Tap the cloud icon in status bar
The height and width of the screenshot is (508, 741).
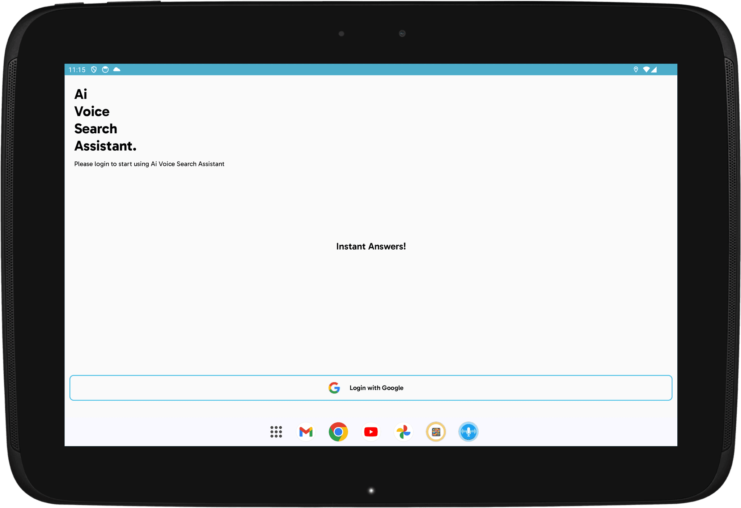point(117,69)
